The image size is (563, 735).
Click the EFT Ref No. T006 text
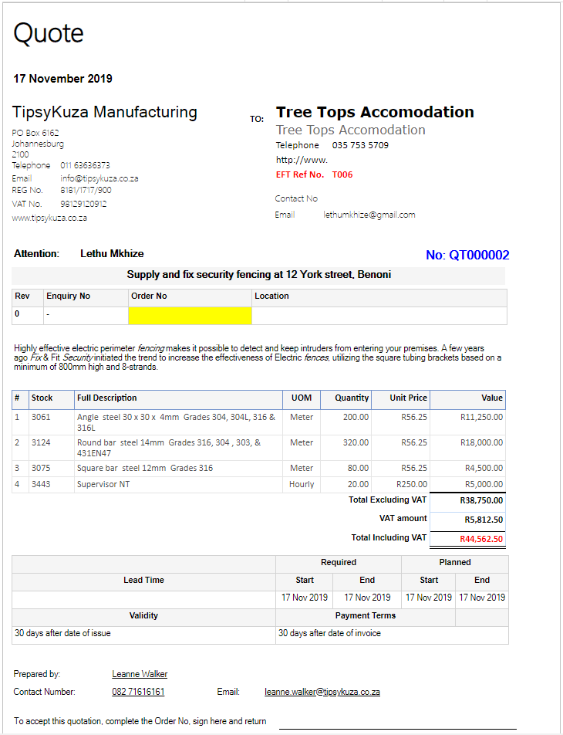(x=315, y=174)
